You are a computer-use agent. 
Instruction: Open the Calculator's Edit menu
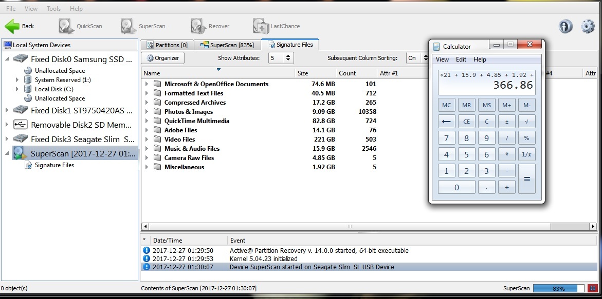(x=461, y=59)
